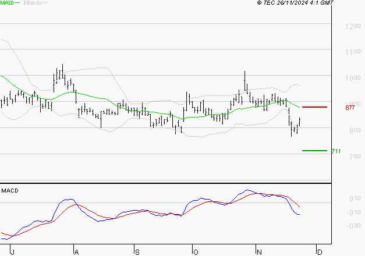Image resolution: width=365 pixels, height=256 pixels.
Task: Click the J month axis label
Action: click(13, 253)
